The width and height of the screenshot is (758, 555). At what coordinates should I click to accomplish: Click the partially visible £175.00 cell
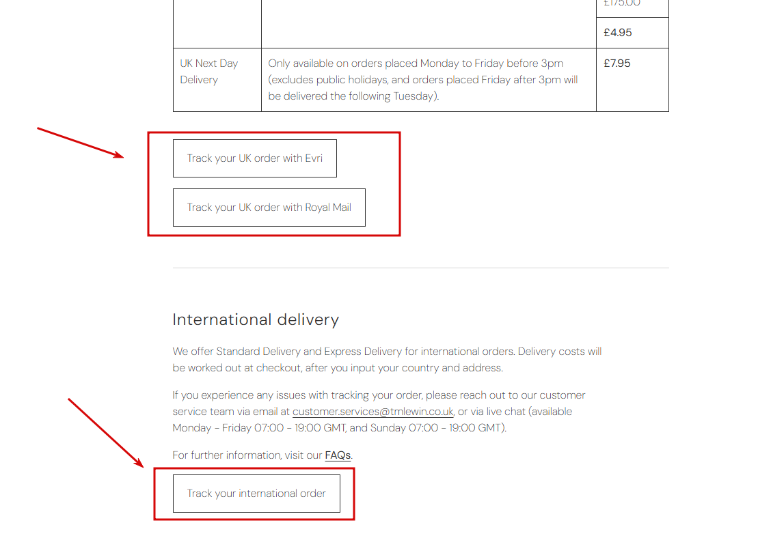(x=622, y=4)
